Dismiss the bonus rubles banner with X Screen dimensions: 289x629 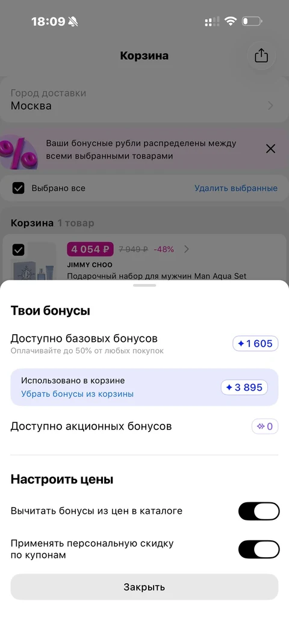(270, 149)
